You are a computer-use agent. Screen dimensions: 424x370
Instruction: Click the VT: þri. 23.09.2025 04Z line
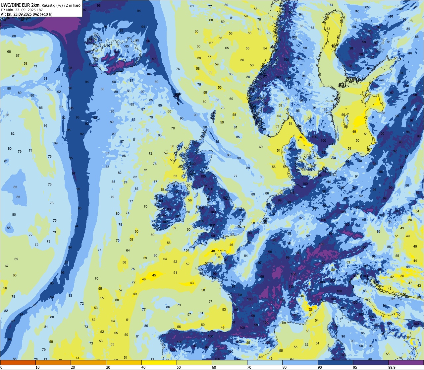(26, 14)
